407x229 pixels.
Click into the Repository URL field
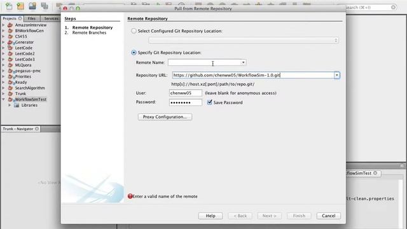253,75
